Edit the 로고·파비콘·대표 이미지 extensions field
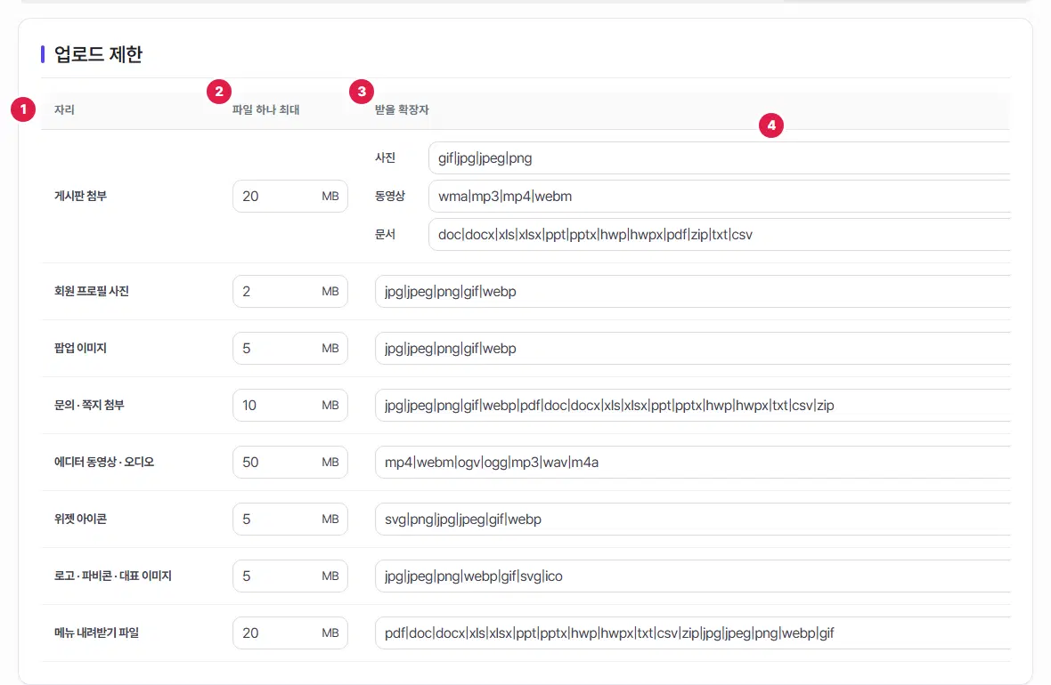Screen dimensions: 1051x685 point(692,576)
